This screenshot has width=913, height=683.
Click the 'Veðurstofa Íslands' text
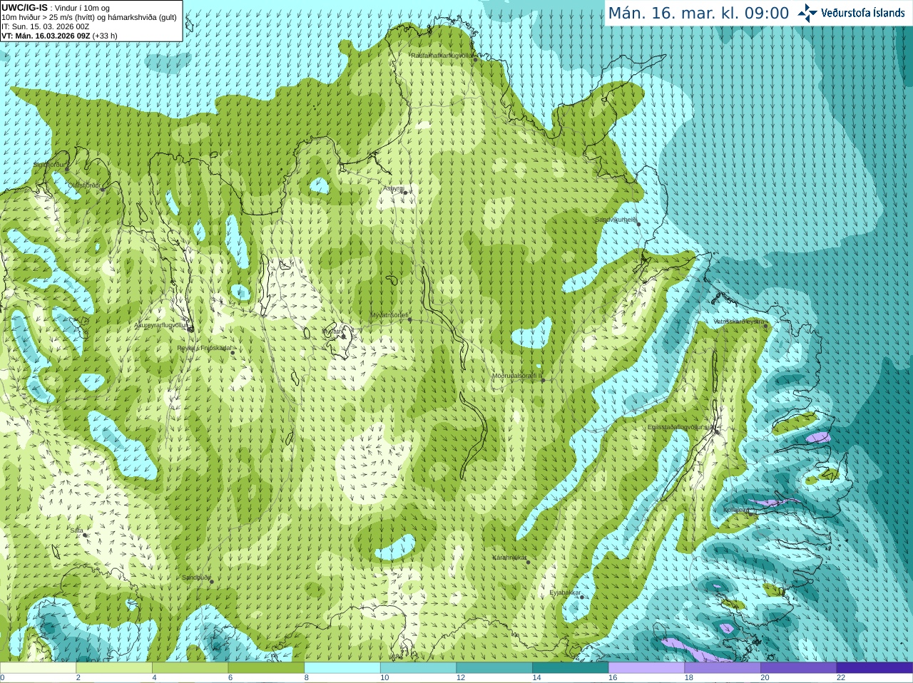pos(862,13)
